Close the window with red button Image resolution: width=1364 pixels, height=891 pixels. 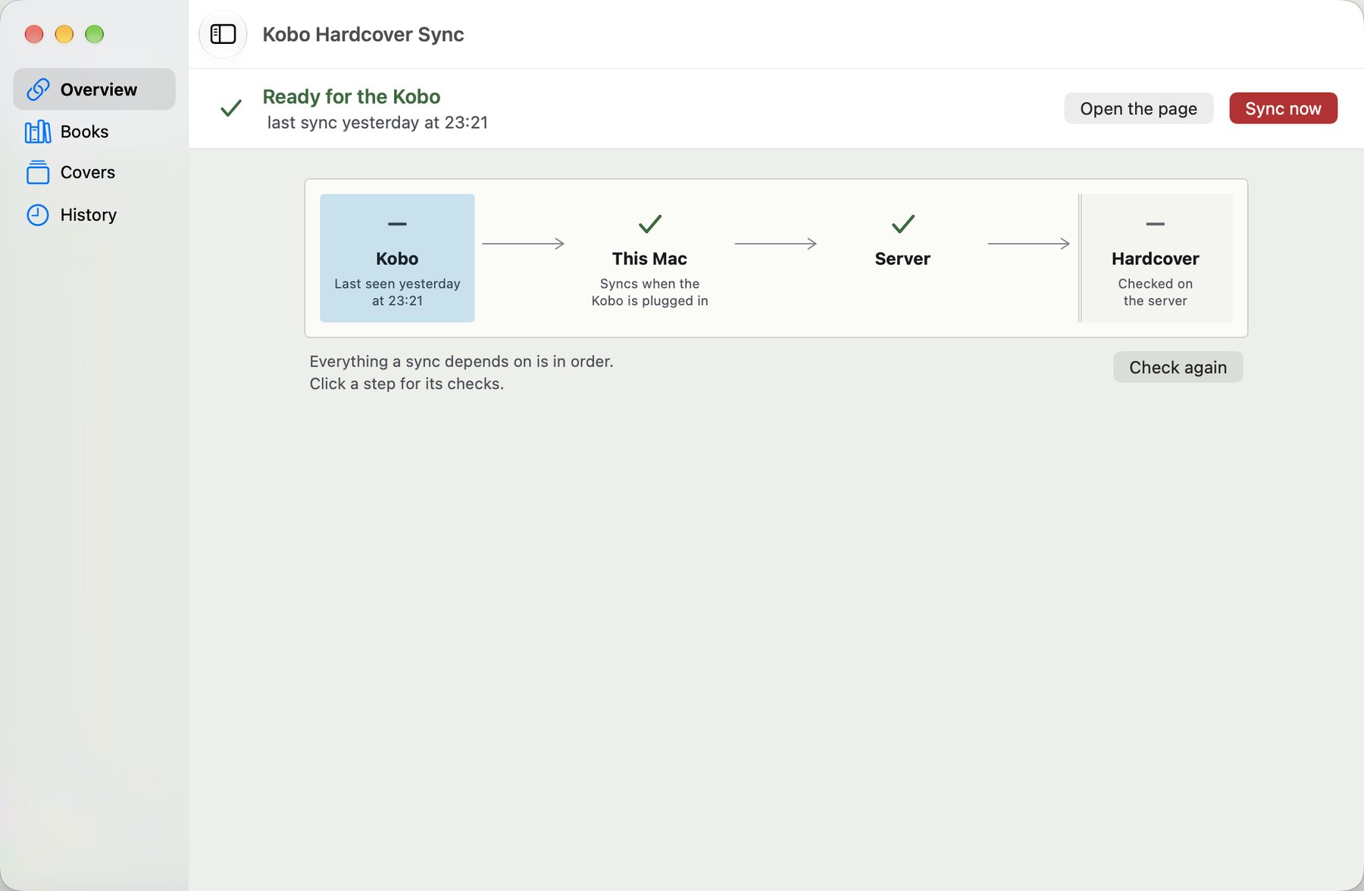tap(34, 34)
